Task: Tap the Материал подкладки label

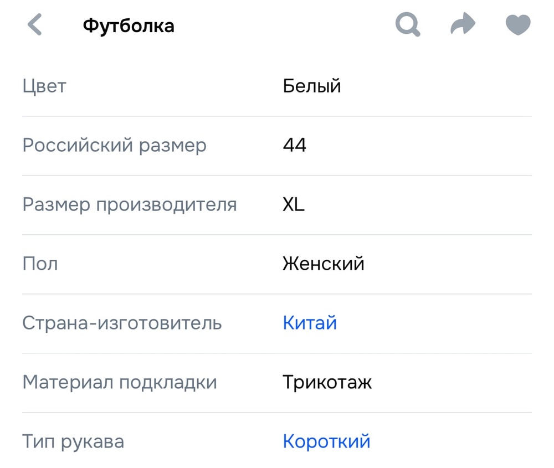Action: click(x=120, y=382)
